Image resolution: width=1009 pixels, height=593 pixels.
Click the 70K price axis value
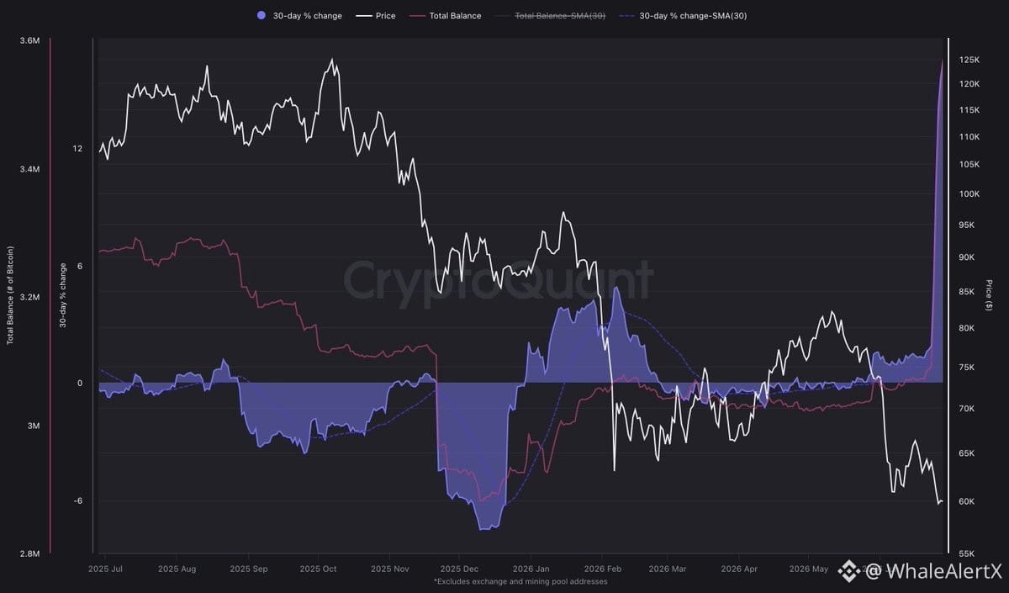[x=967, y=408]
